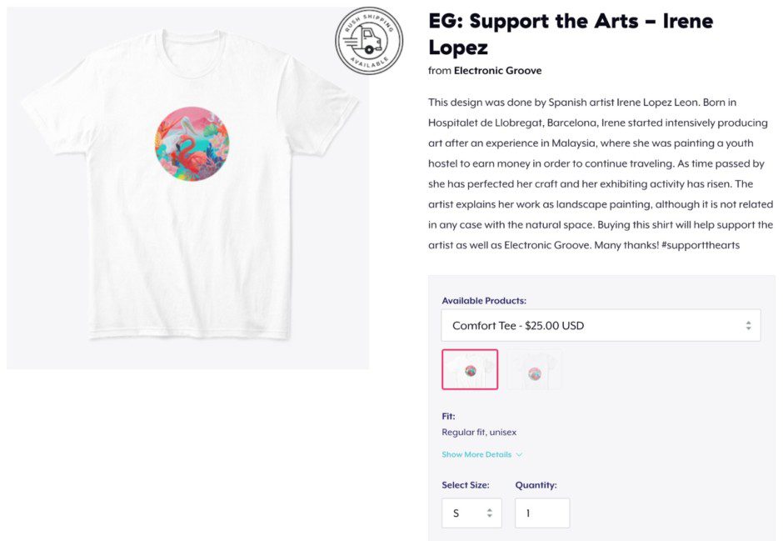Screen dimensions: 783x541
Task: Click the stepper arrows in the size selector
Action: pos(489,513)
